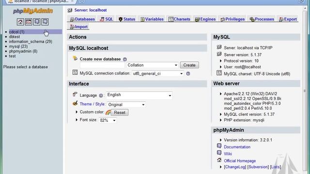The height and width of the screenshot is (174, 310).
Task: Click the MySQL Server: localhost via TCP/IP icon
Action: click(x=219, y=47)
